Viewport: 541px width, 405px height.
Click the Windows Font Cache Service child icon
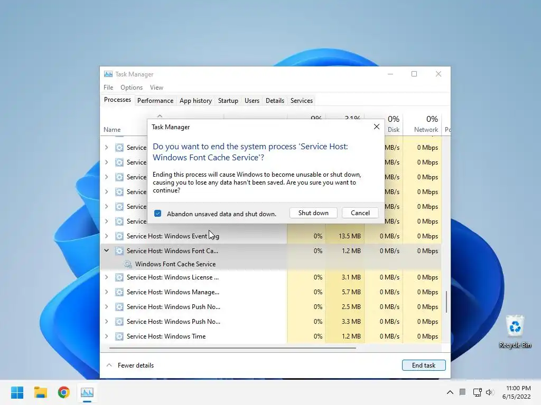pos(128,264)
